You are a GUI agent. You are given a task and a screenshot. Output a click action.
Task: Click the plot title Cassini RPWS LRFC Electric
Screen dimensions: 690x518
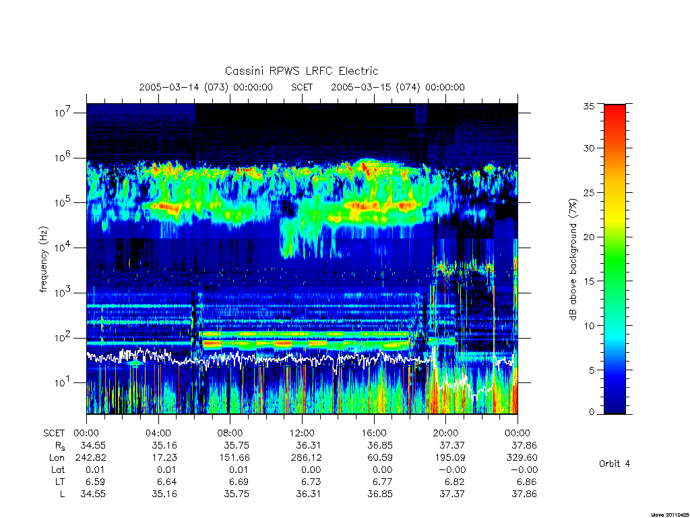pos(301,71)
